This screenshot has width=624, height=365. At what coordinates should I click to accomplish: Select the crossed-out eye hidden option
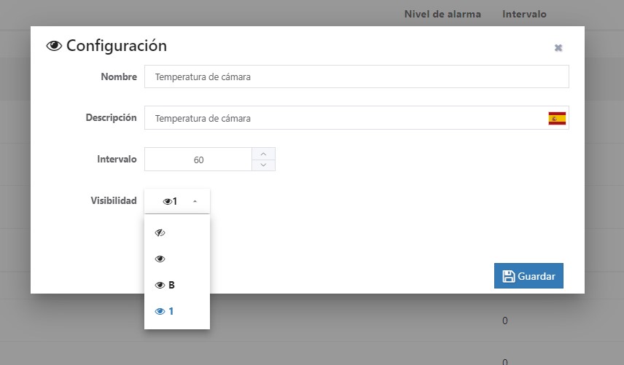(160, 233)
